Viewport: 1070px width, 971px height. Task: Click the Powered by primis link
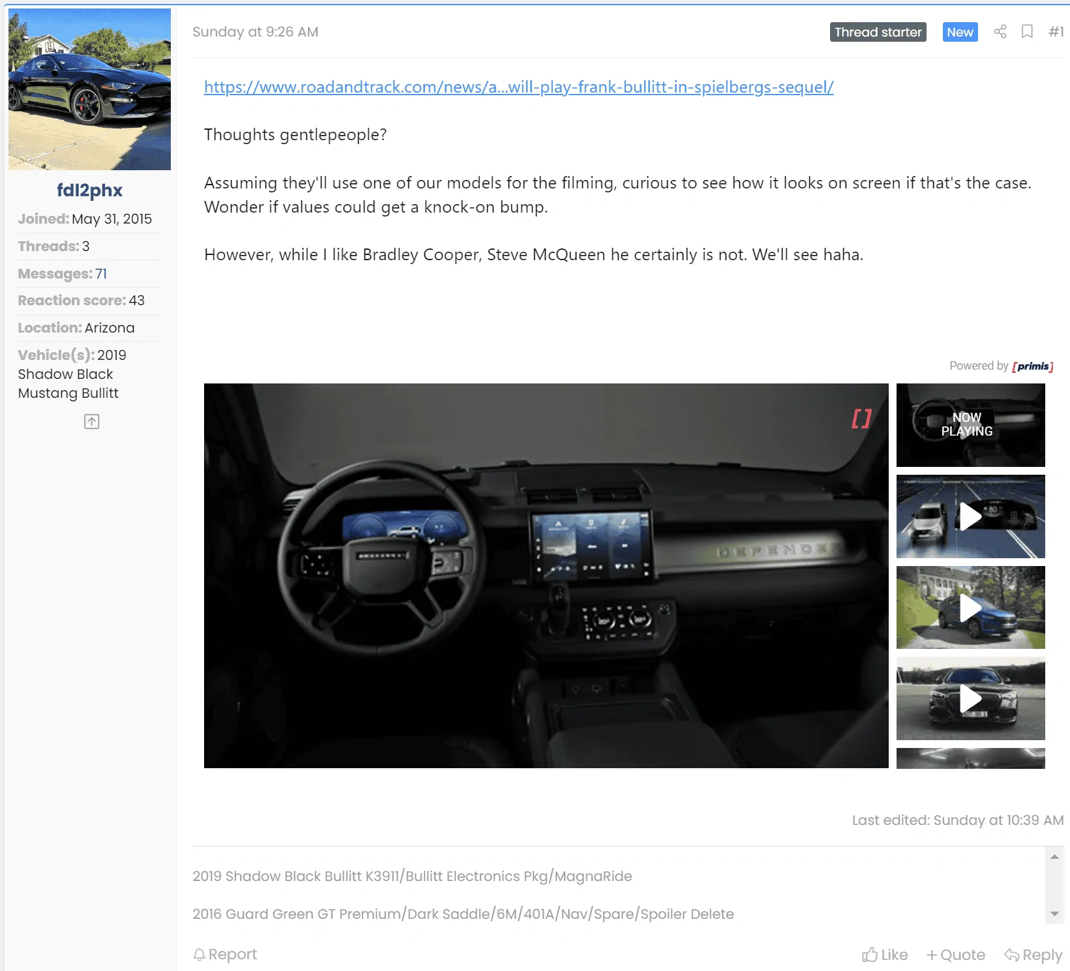click(x=1002, y=366)
